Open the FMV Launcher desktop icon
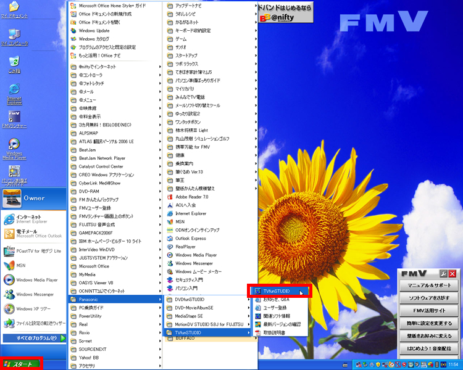Viewport: 463px width, 370px height. click(x=14, y=120)
